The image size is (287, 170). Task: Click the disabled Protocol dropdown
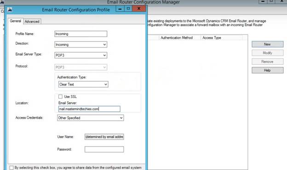(x=81, y=67)
